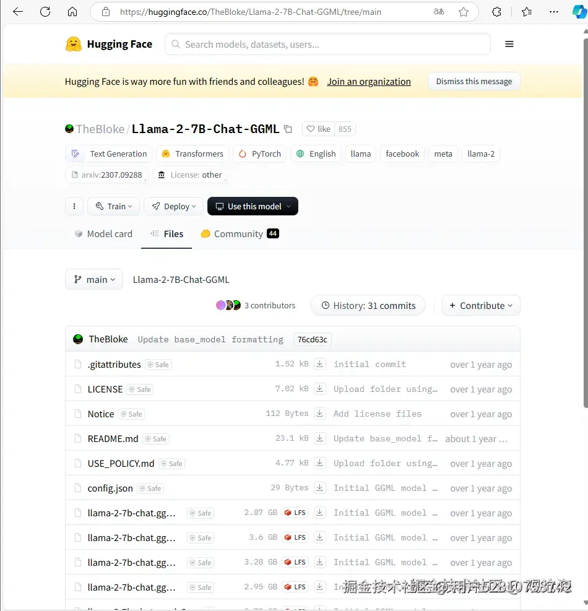Open the translate page icon in the address bar

pos(439,12)
